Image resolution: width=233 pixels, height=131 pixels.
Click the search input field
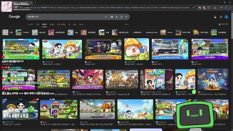pyautogui.click(x=66, y=17)
